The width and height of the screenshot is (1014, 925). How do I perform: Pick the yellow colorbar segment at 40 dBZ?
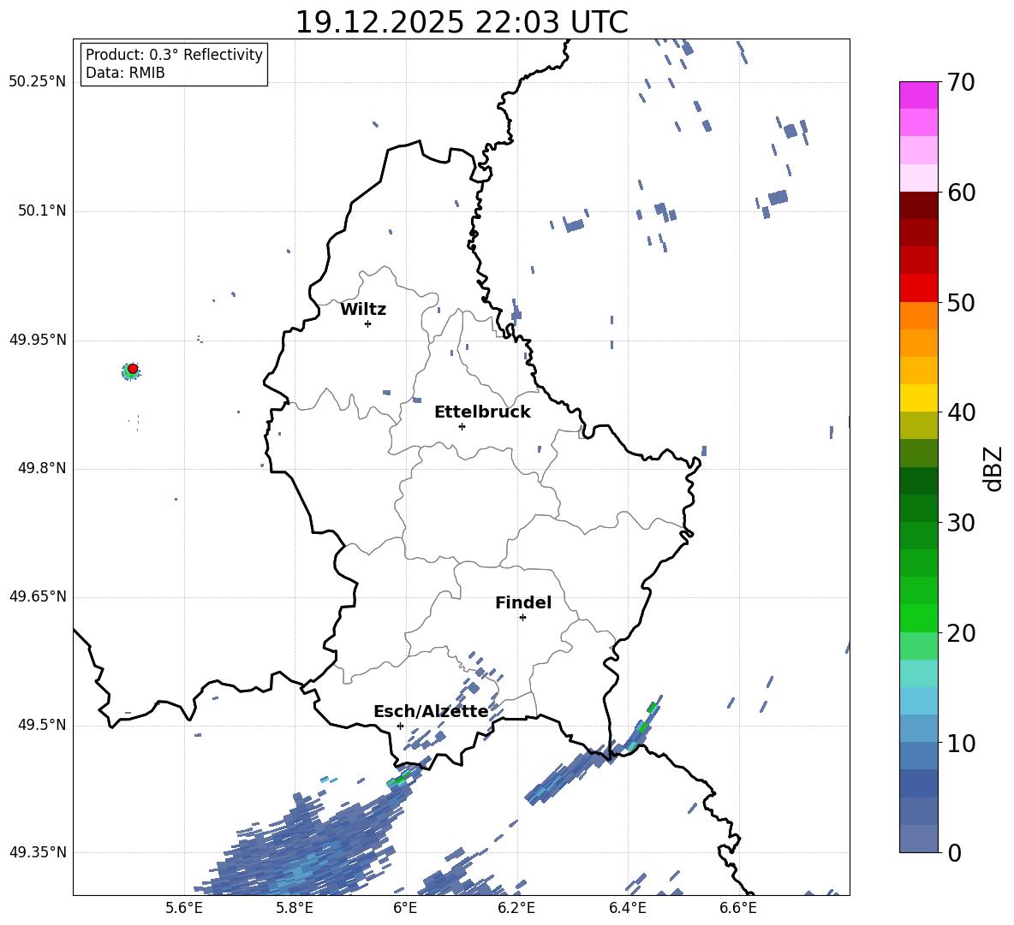919,398
